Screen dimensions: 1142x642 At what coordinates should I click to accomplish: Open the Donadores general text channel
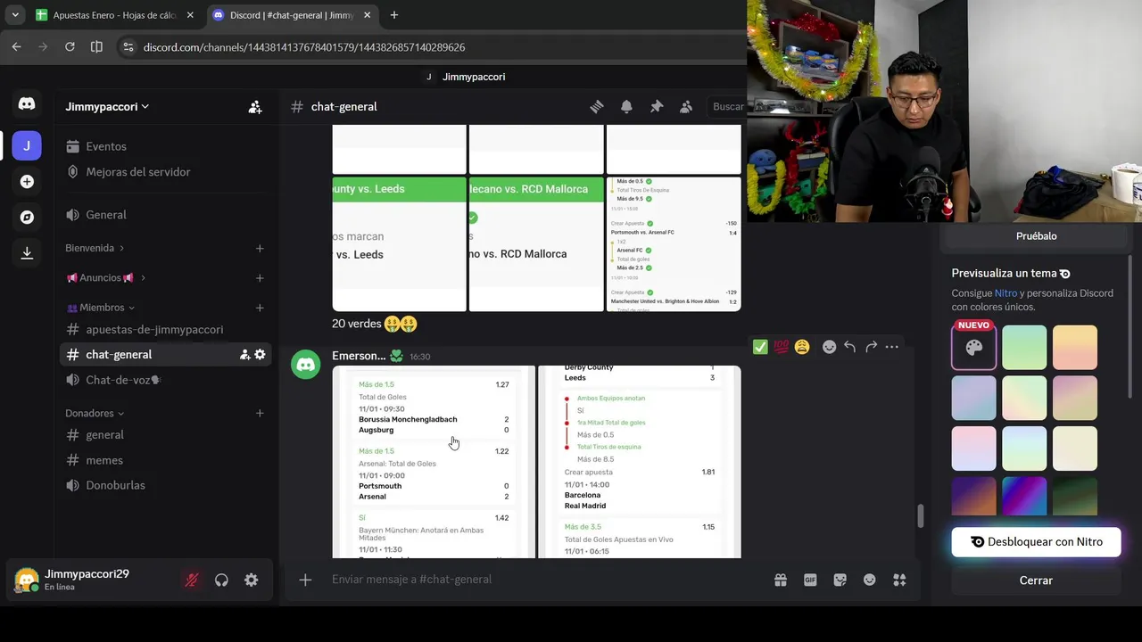pyautogui.click(x=166, y=435)
